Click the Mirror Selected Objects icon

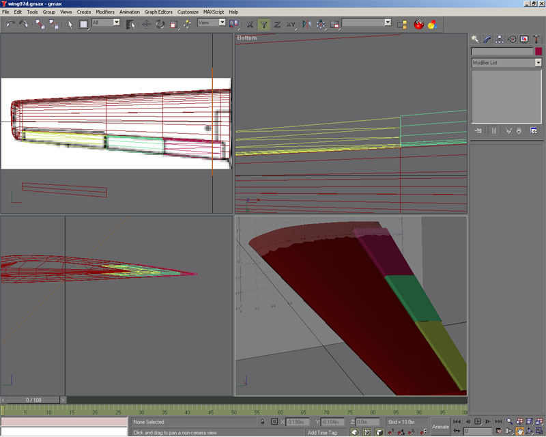(306, 24)
